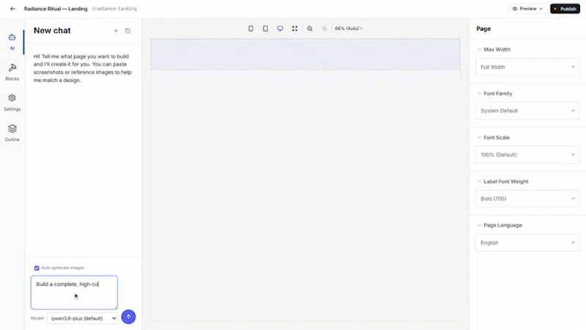This screenshot has width=586, height=330.
Task: Open the Bold (700) weight dropdown
Action: point(527,198)
